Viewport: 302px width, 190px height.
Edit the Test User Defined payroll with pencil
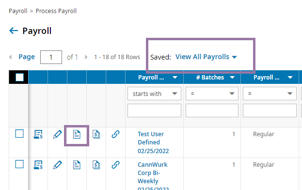click(x=57, y=134)
